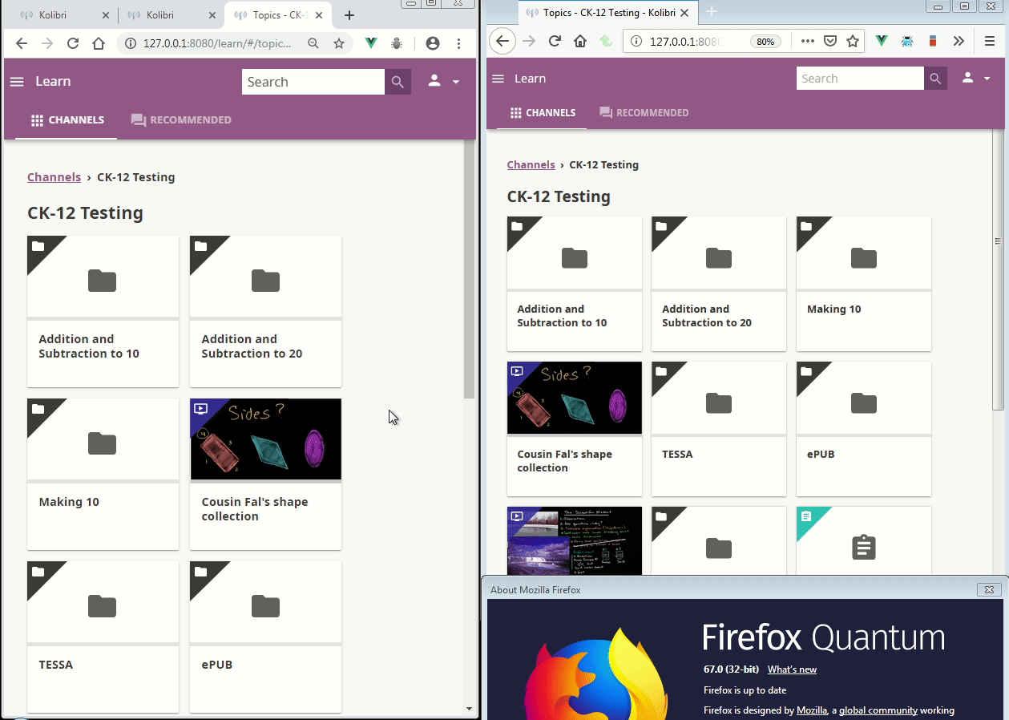1009x720 pixels.
Task: Open Chrome's three-dot menu
Action: [x=458, y=43]
